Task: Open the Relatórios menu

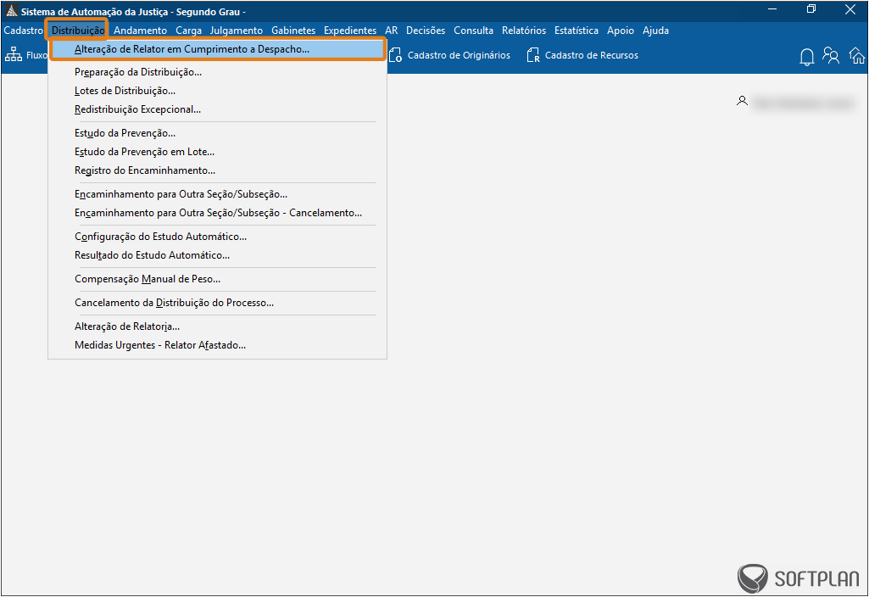Action: click(524, 31)
